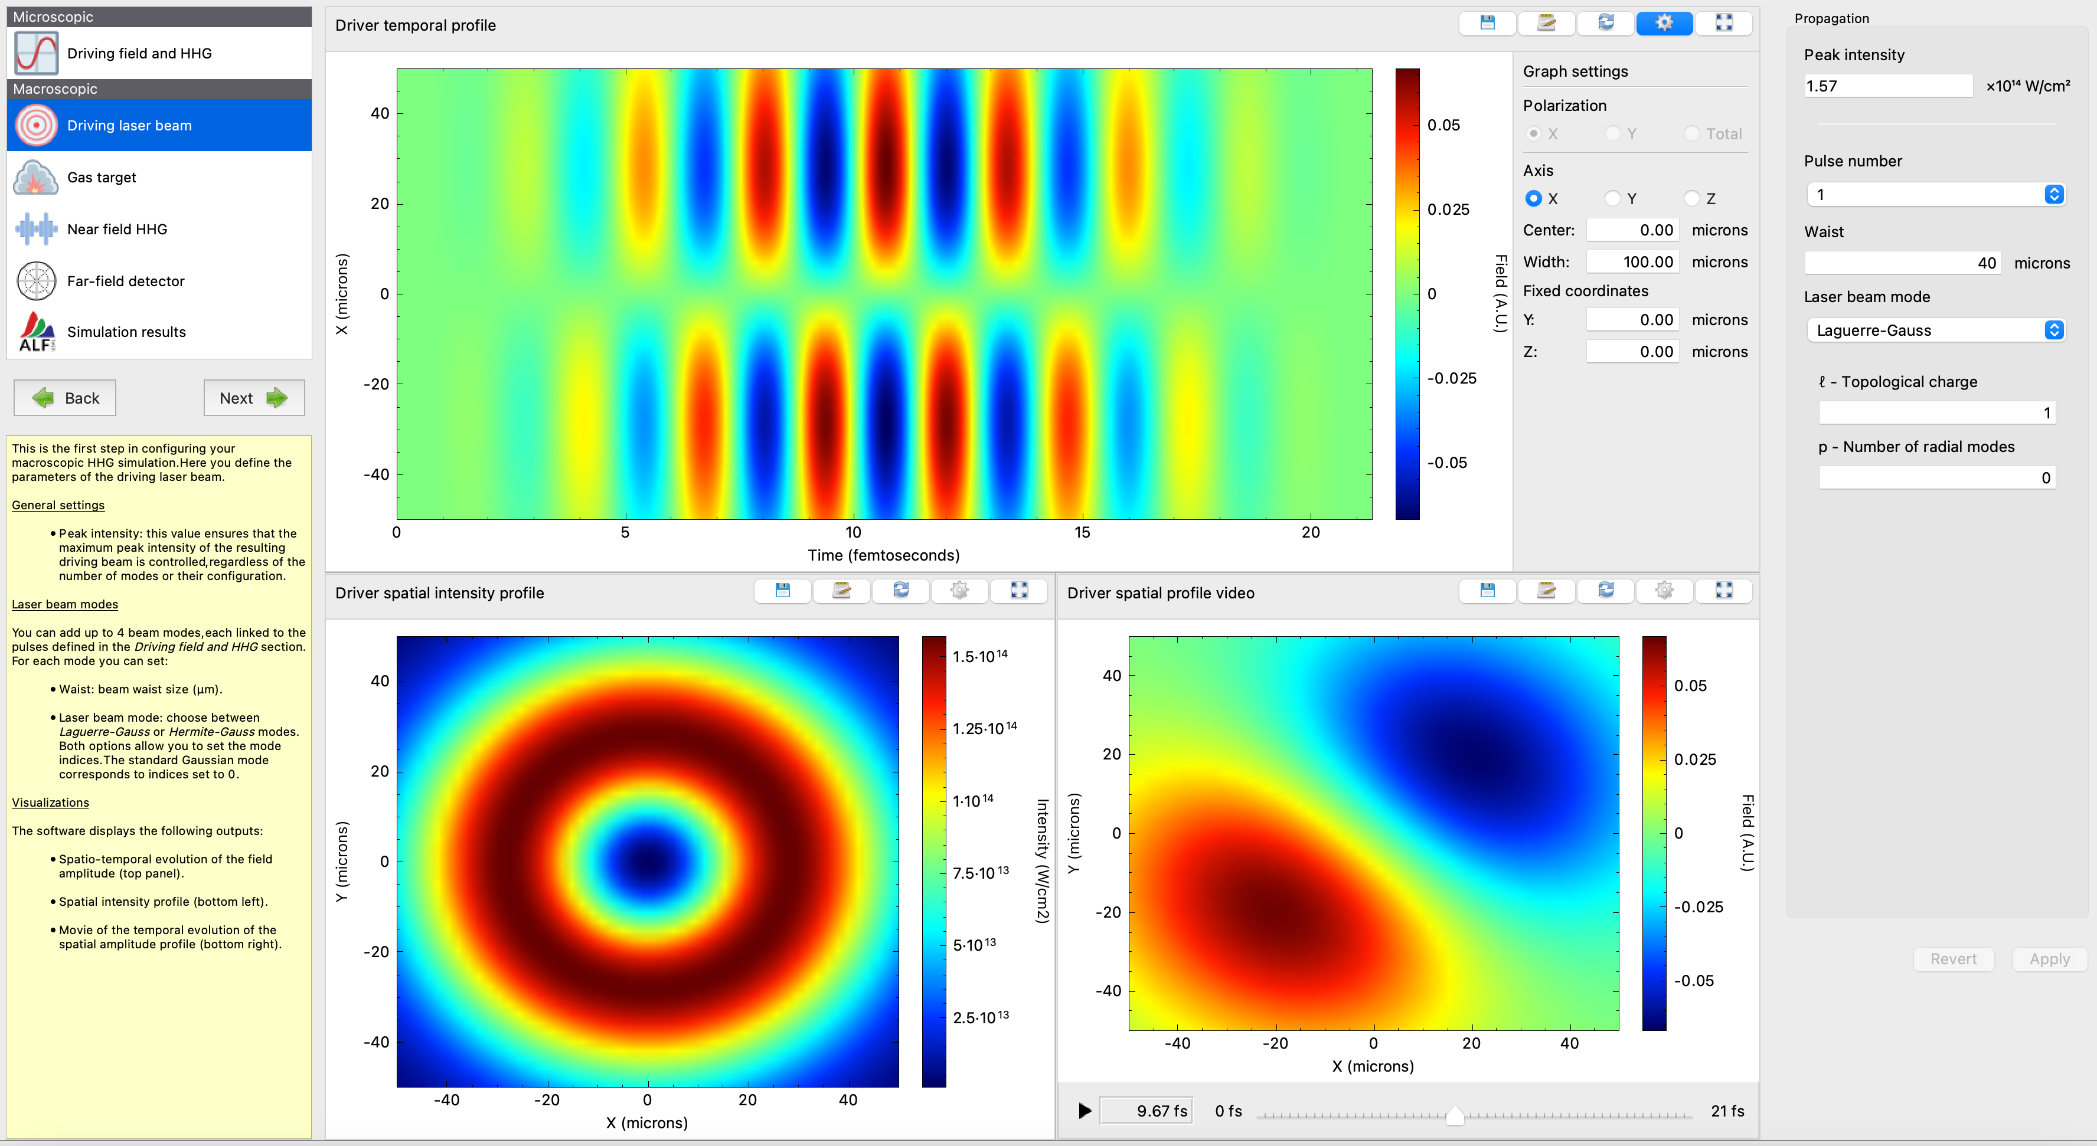
Task: Save the Driver spatial profile video
Action: [x=1487, y=592]
